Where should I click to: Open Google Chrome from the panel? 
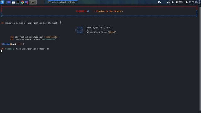point(22,2)
